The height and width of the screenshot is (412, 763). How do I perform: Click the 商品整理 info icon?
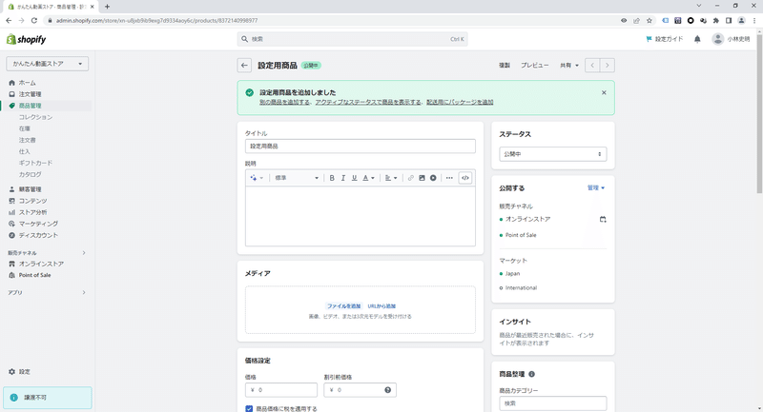click(x=532, y=374)
